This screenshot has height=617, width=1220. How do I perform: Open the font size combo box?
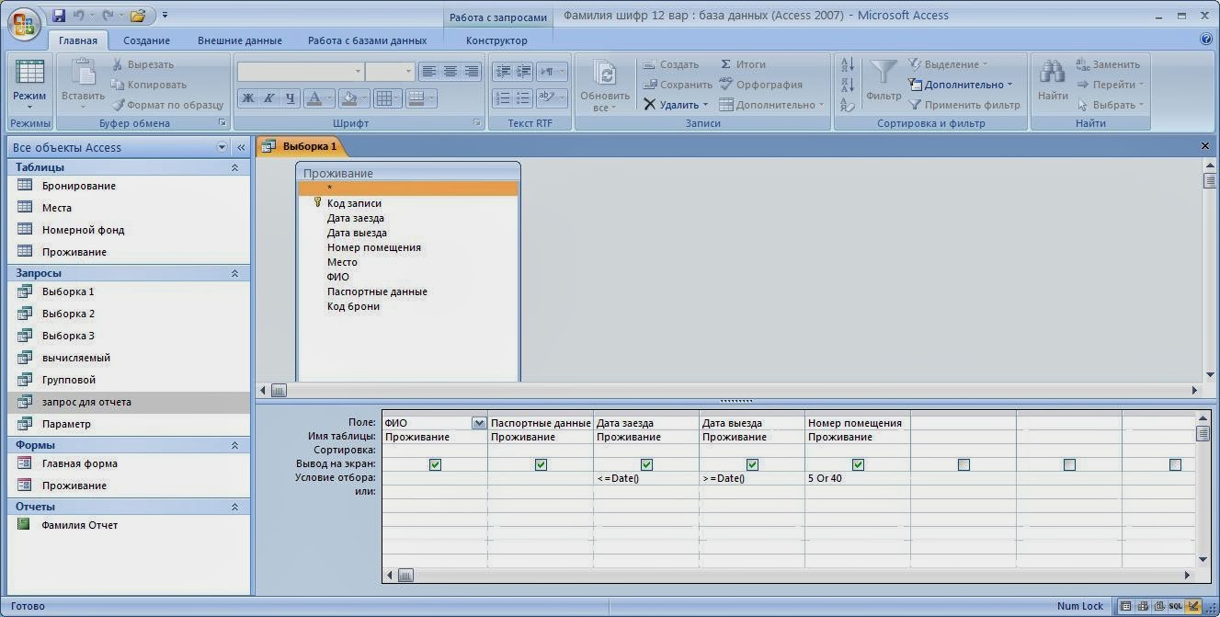pyautogui.click(x=390, y=72)
